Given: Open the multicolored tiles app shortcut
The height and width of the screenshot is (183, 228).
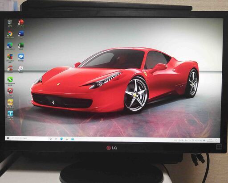Looking at the screenshot, I should point(10,58).
